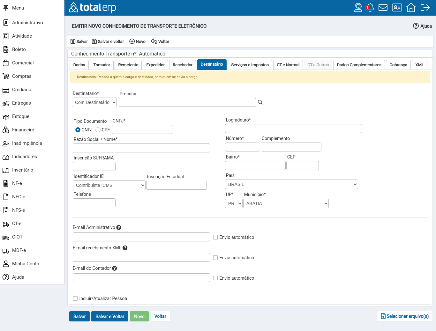Enable Envio automático for E-mail recebimento XML
The image size is (436, 331).
215,258
